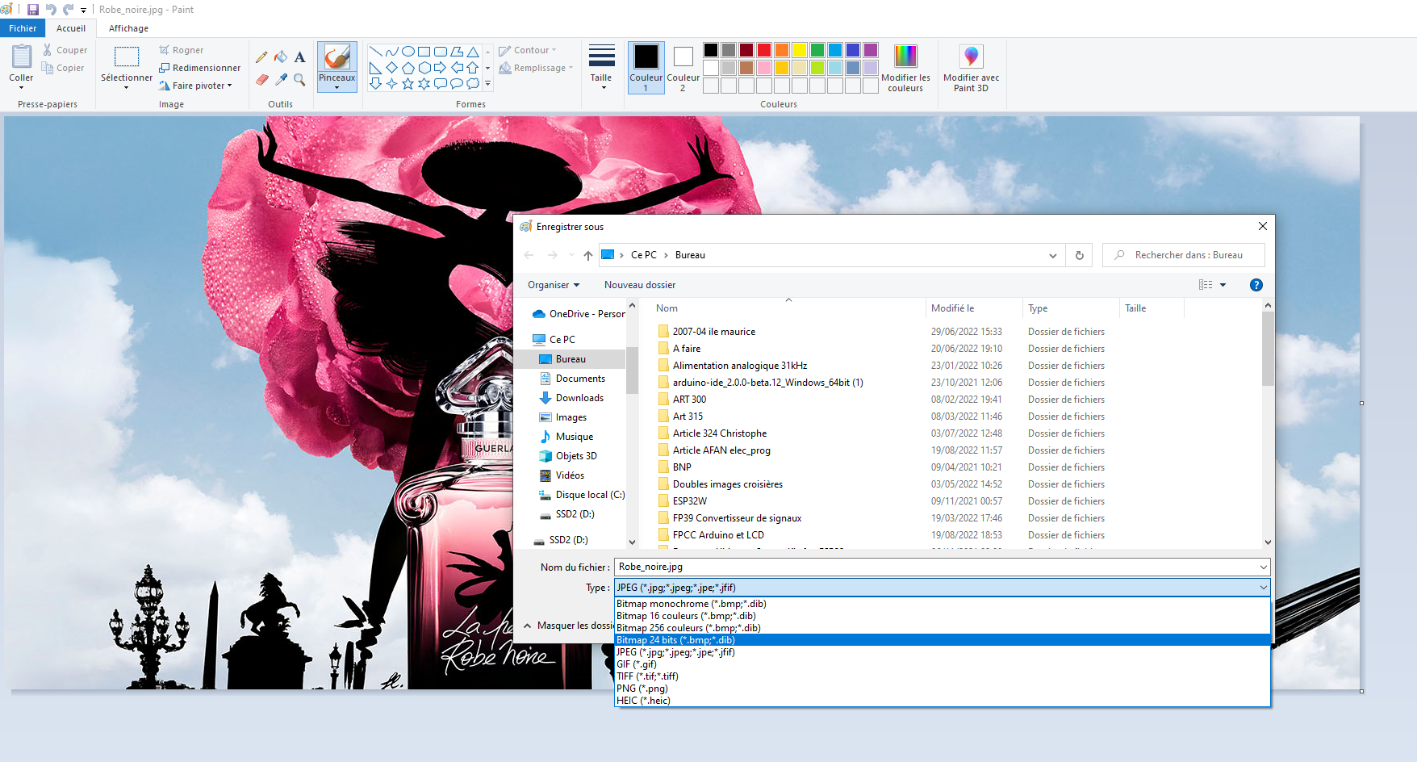Choose Bitmap 24 bits format option
This screenshot has width=1417, height=762.
coord(943,640)
